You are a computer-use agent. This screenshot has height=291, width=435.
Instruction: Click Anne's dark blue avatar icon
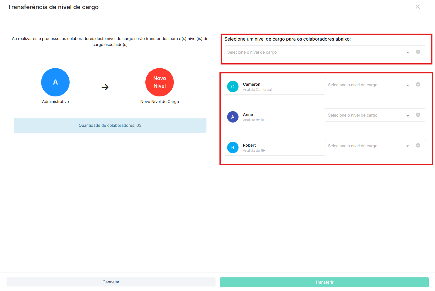click(233, 117)
